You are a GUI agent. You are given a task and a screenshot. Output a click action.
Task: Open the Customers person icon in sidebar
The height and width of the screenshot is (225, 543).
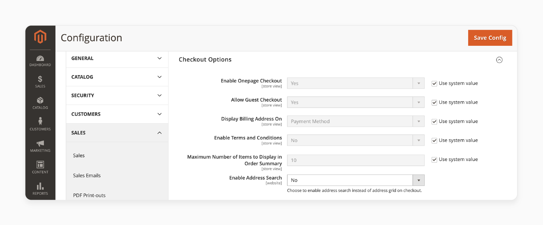coord(40,121)
